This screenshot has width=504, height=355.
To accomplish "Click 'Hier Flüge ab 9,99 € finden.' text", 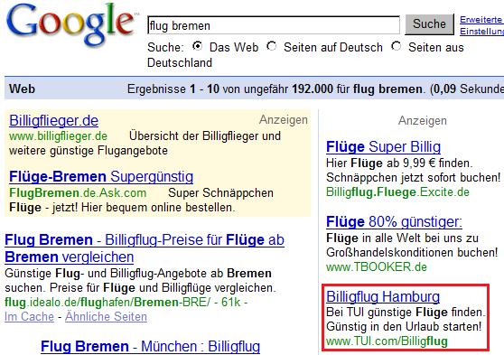I will 399,163.
